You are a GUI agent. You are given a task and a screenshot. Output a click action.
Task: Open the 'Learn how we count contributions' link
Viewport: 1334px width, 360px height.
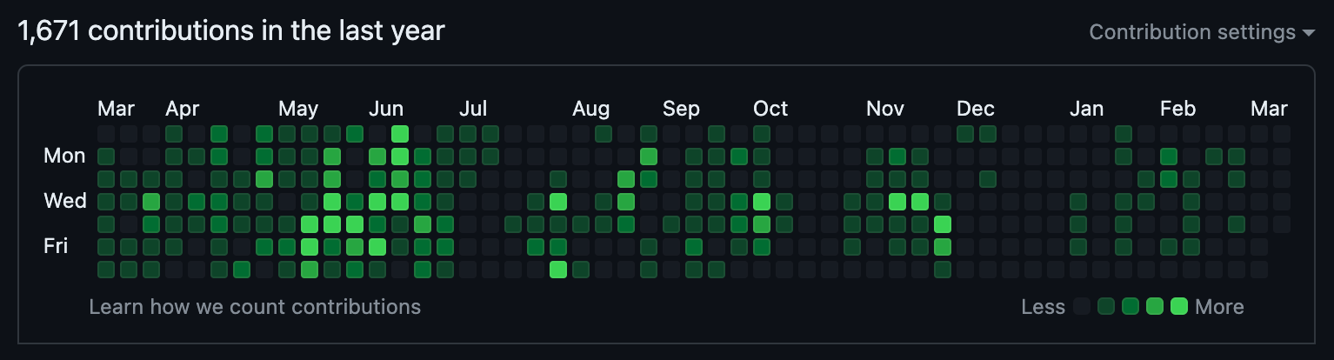255,306
